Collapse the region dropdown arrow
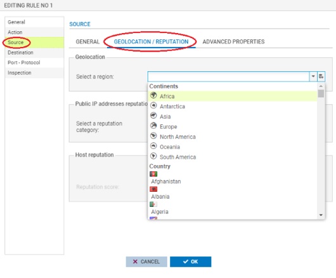 [313, 76]
